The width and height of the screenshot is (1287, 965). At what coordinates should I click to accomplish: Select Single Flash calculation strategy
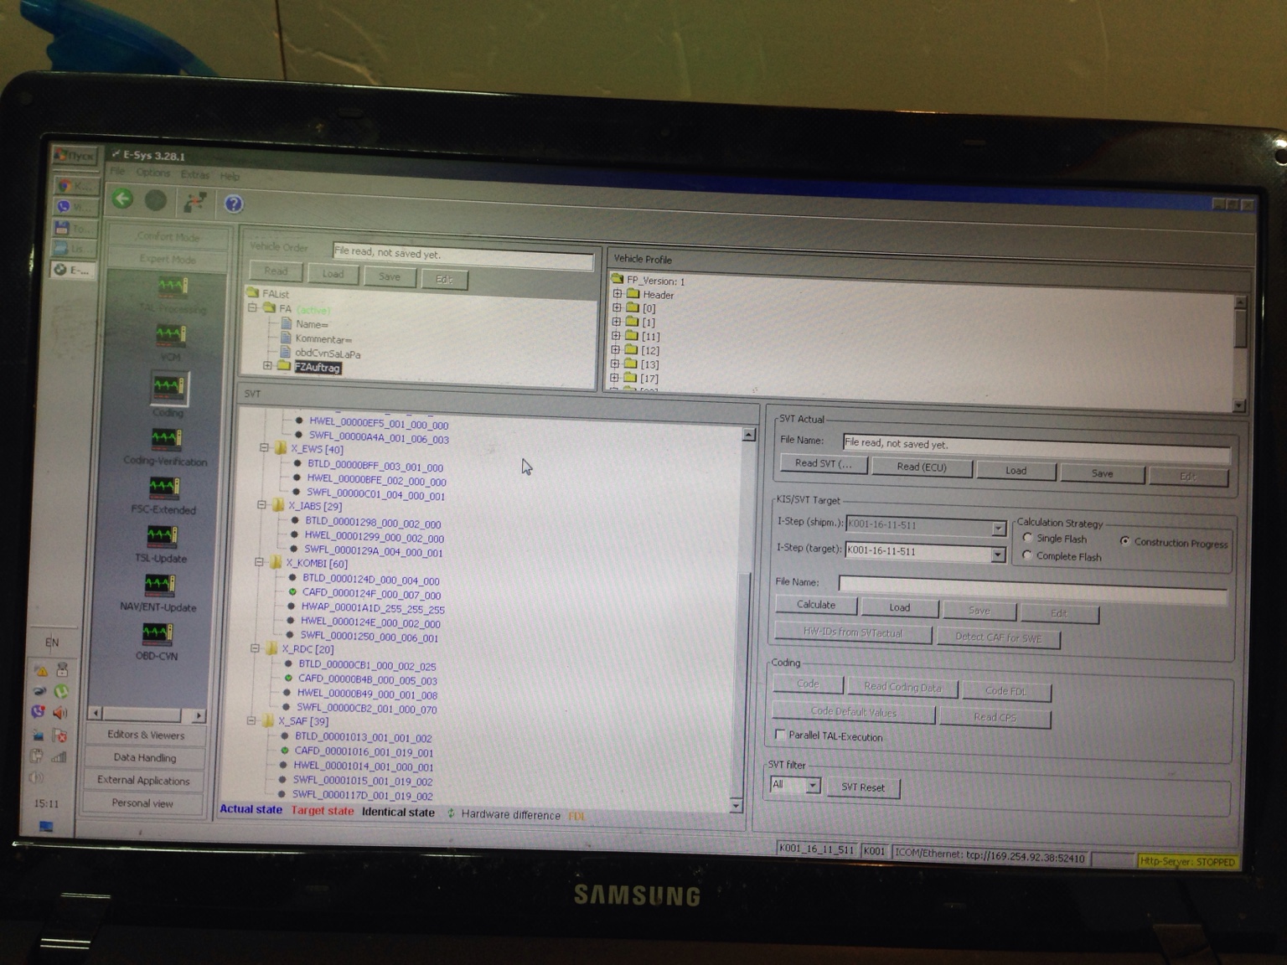[1028, 538]
